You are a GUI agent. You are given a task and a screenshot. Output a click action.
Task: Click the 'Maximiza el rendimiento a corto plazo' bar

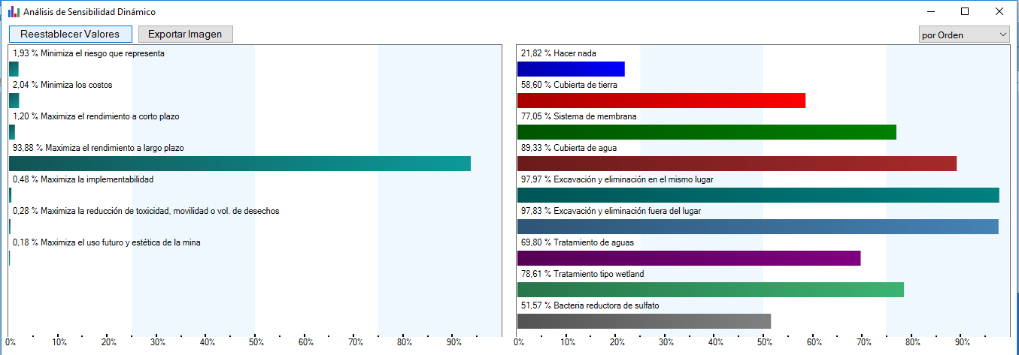(x=11, y=132)
